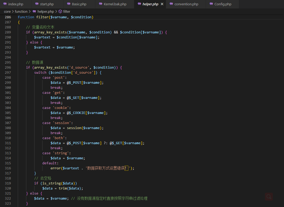
Task: Switch to the Basic.php tab
Action: [79, 4]
